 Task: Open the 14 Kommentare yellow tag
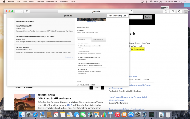[x=137, y=49]
